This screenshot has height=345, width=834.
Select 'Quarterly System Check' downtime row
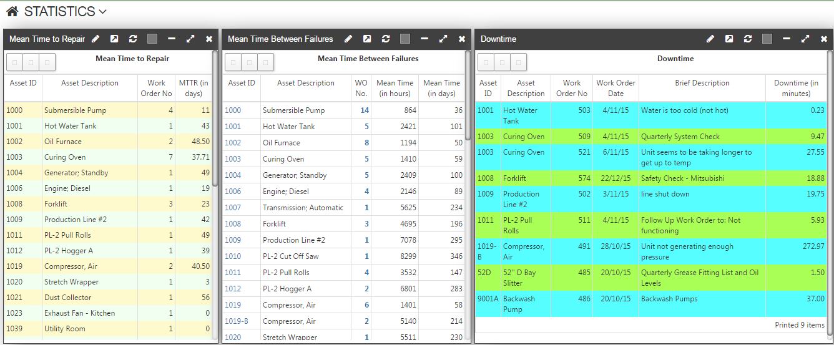coord(651,137)
